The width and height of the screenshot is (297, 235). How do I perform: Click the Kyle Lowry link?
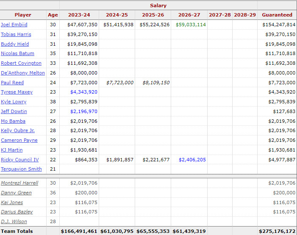pyautogui.click(x=14, y=102)
